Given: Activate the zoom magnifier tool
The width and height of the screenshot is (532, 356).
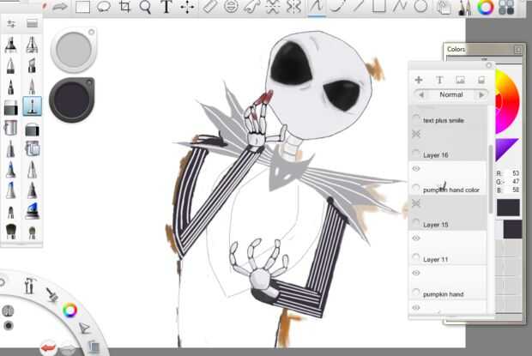Looking at the screenshot, I should pyautogui.click(x=145, y=7).
